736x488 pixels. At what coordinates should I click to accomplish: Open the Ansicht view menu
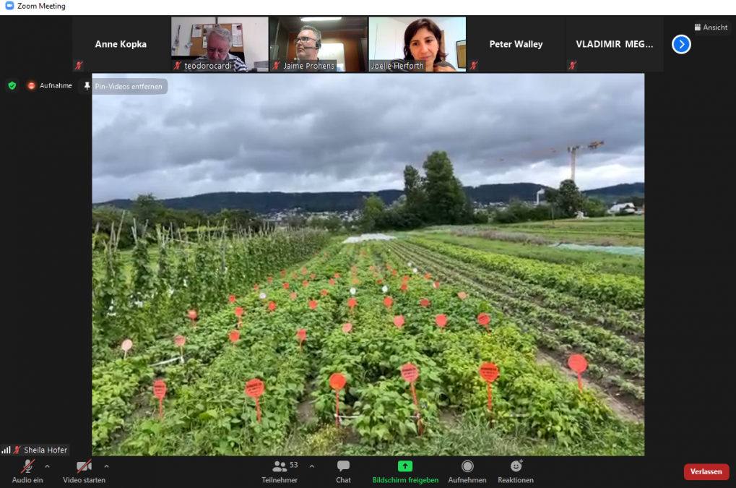coord(711,27)
